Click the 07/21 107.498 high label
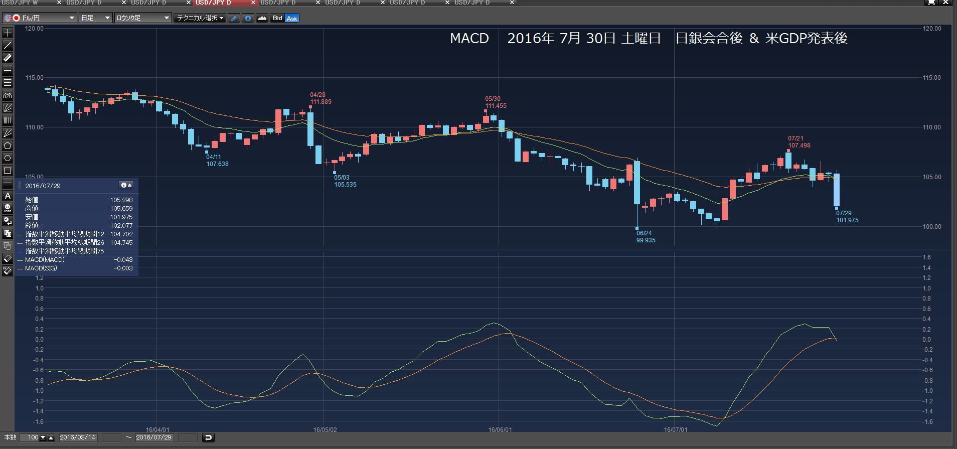Screen dimensions: 957x449 799,142
